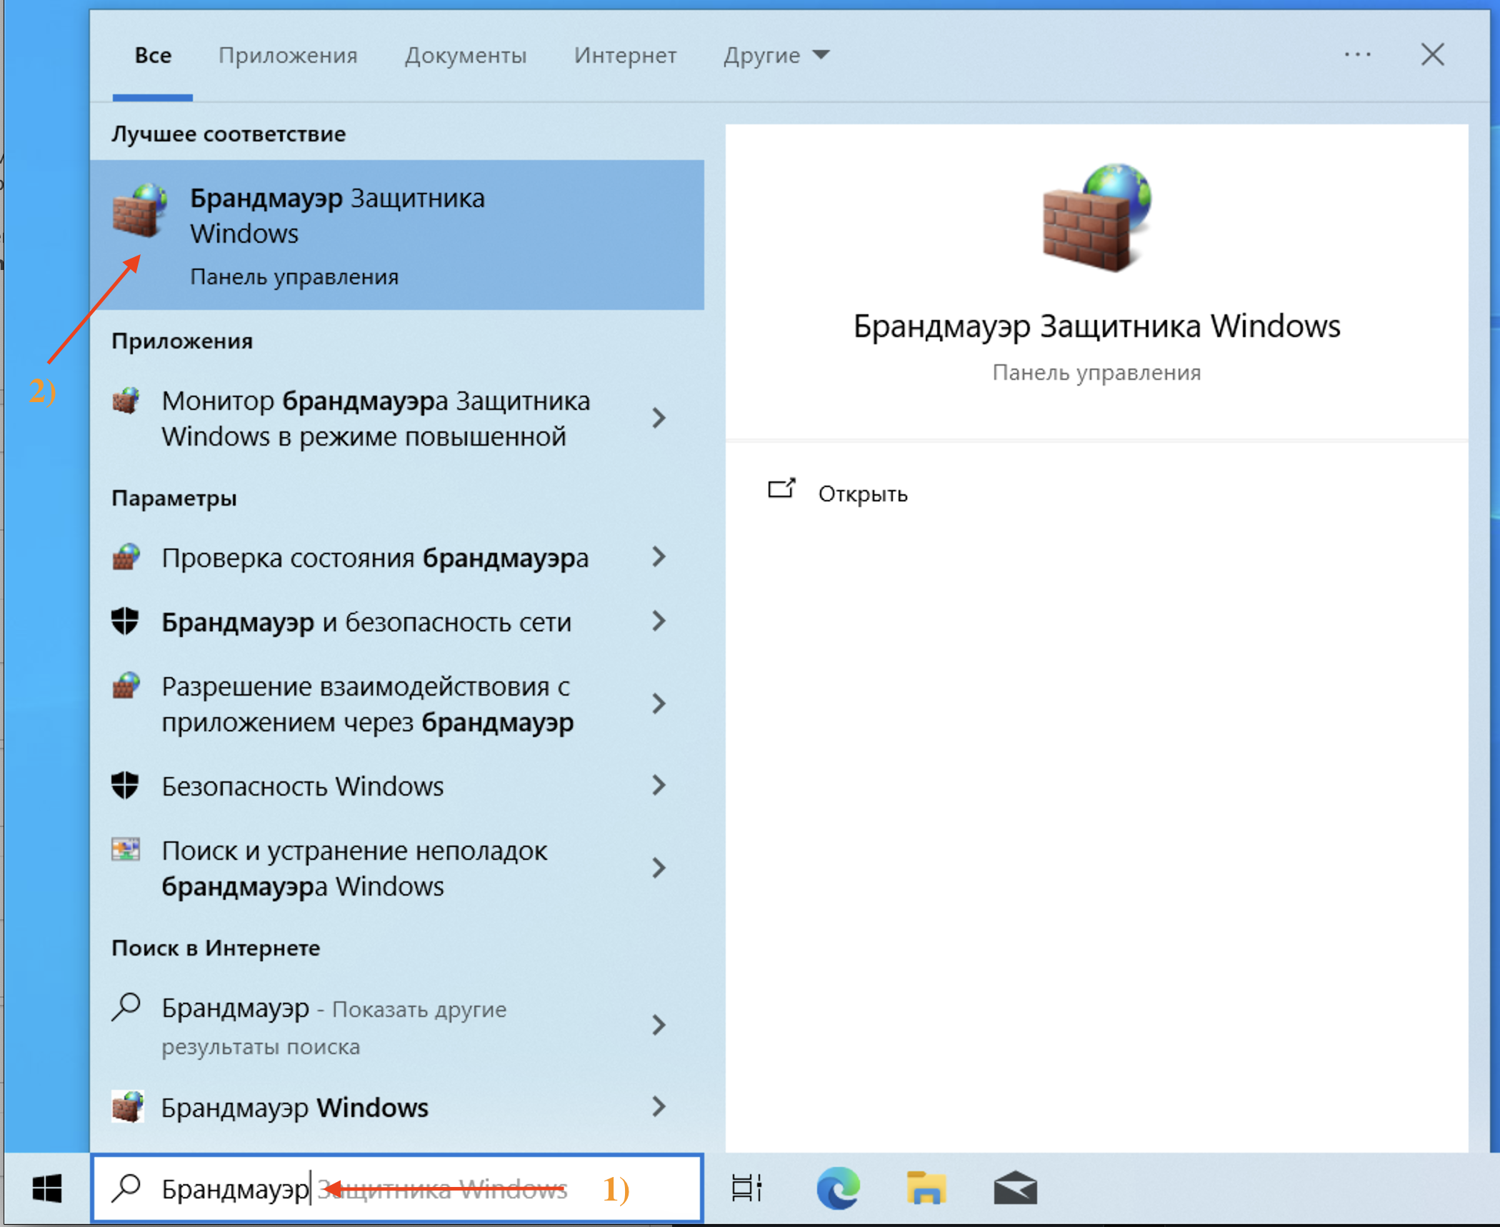Expand Монитор брандмауэра Защитника Windows chevron
Image resolution: width=1500 pixels, height=1227 pixels.
click(659, 419)
